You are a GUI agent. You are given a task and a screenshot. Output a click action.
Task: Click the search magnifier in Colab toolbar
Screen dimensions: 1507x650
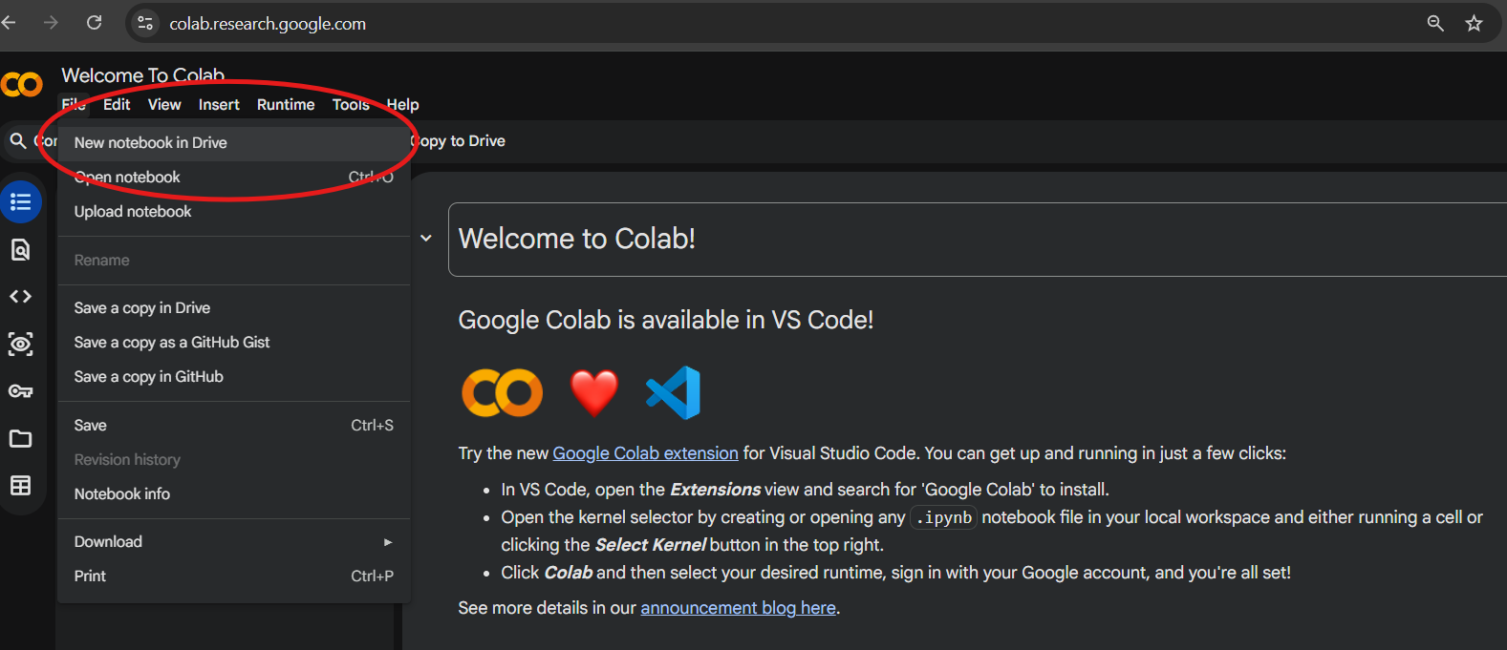(x=17, y=141)
